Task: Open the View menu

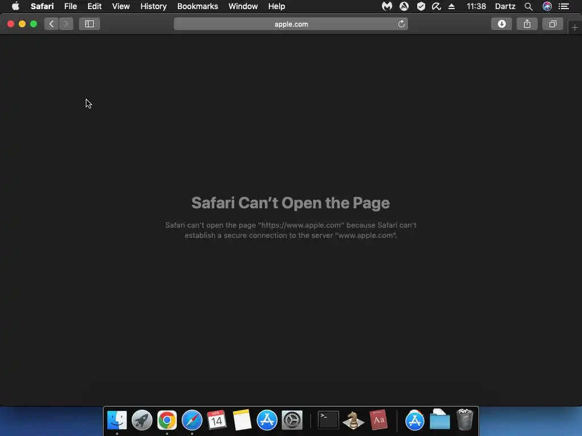Action: point(121,6)
